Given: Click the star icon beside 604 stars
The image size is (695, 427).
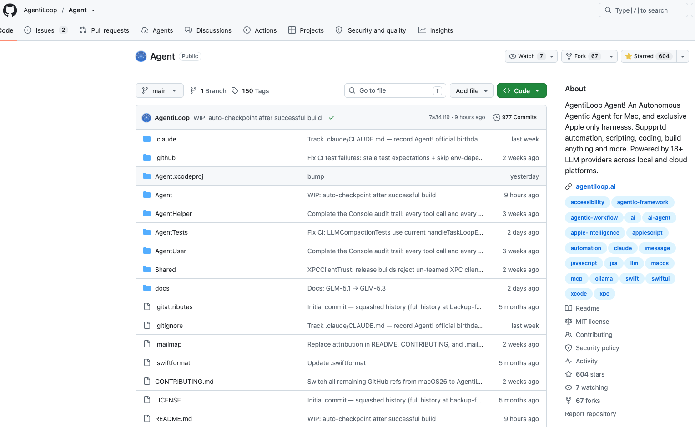Looking at the screenshot, I should (x=569, y=374).
